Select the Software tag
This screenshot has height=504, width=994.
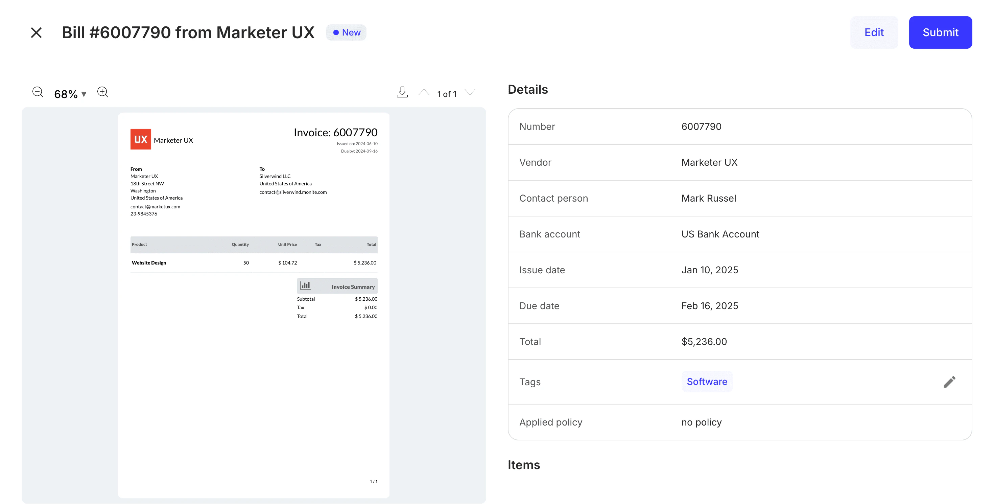pos(707,381)
